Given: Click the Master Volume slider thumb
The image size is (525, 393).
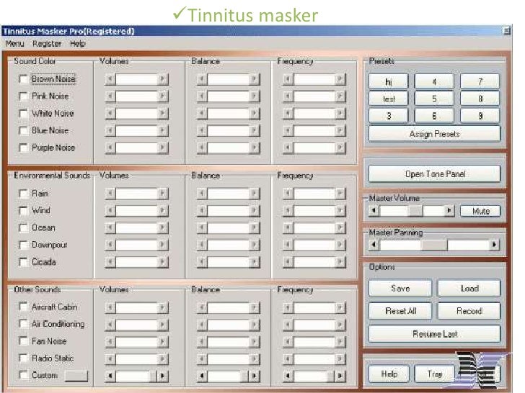Looking at the screenshot, I should pos(415,211).
